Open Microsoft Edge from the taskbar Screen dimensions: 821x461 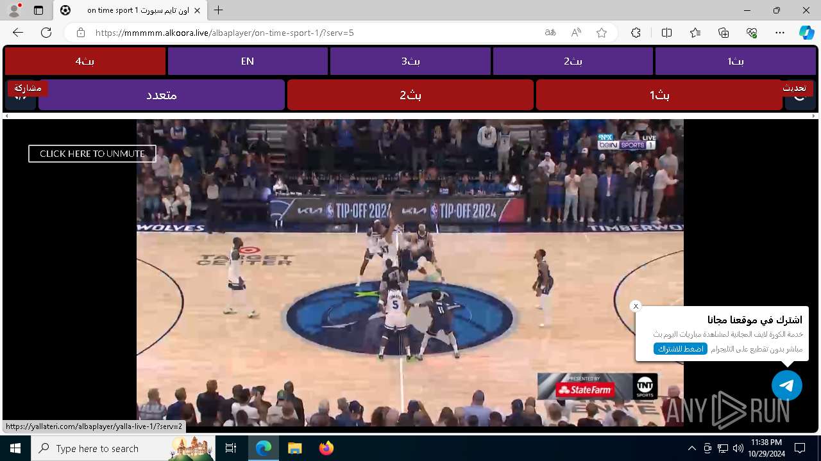tap(264, 448)
